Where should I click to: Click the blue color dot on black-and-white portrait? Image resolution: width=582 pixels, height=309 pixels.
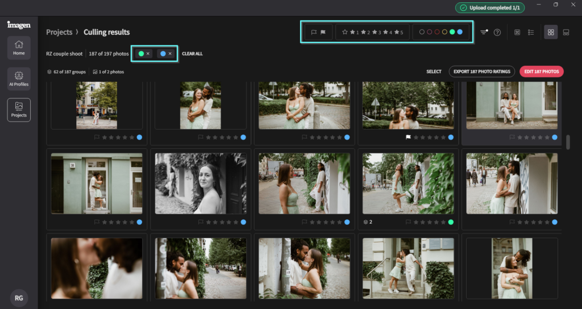(243, 222)
